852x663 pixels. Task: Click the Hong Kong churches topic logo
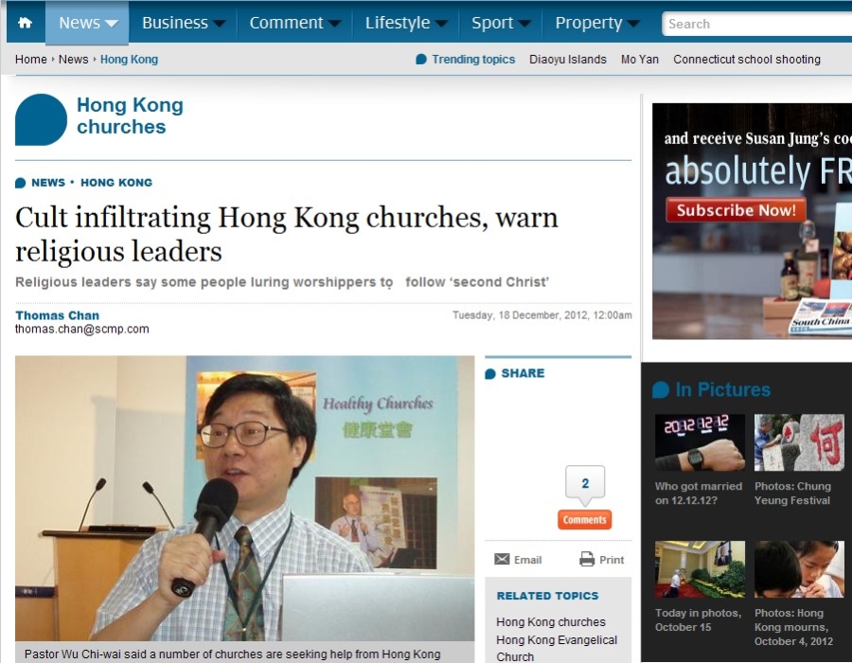click(x=41, y=119)
